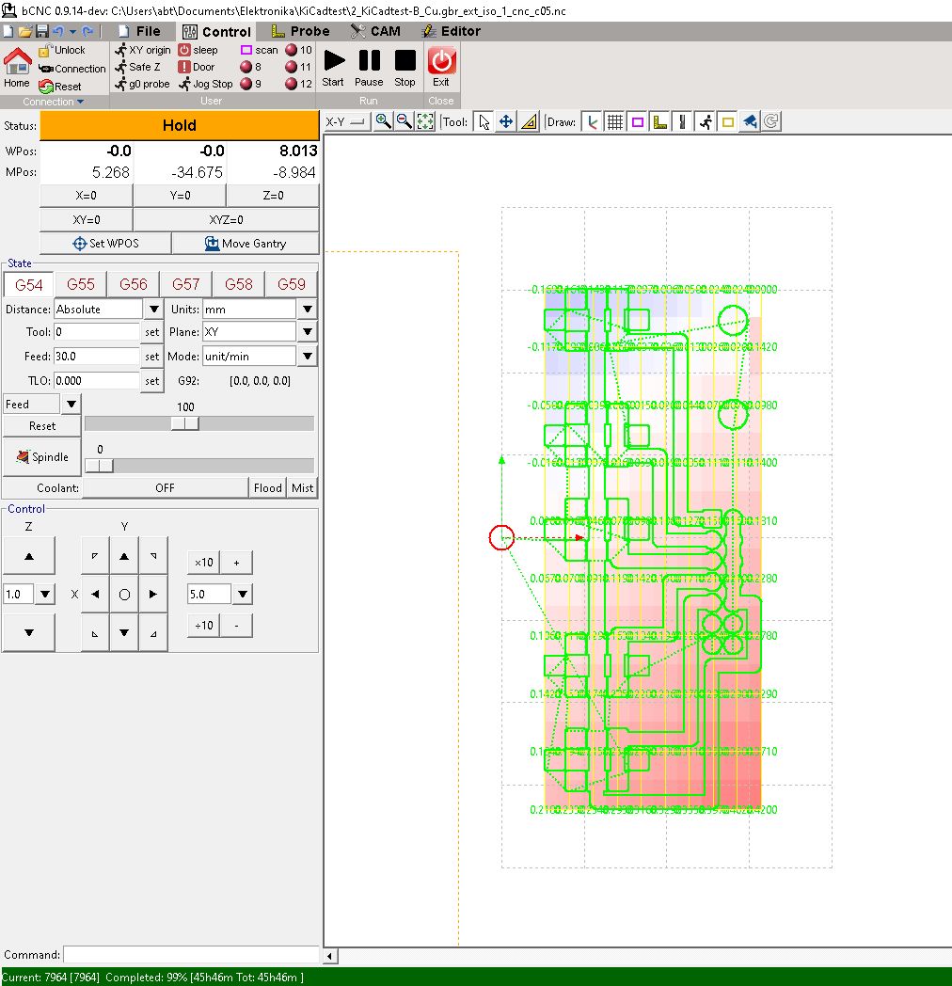Viewport: 952px width, 986px height.
Task: Click the Command input field
Action: tap(191, 955)
